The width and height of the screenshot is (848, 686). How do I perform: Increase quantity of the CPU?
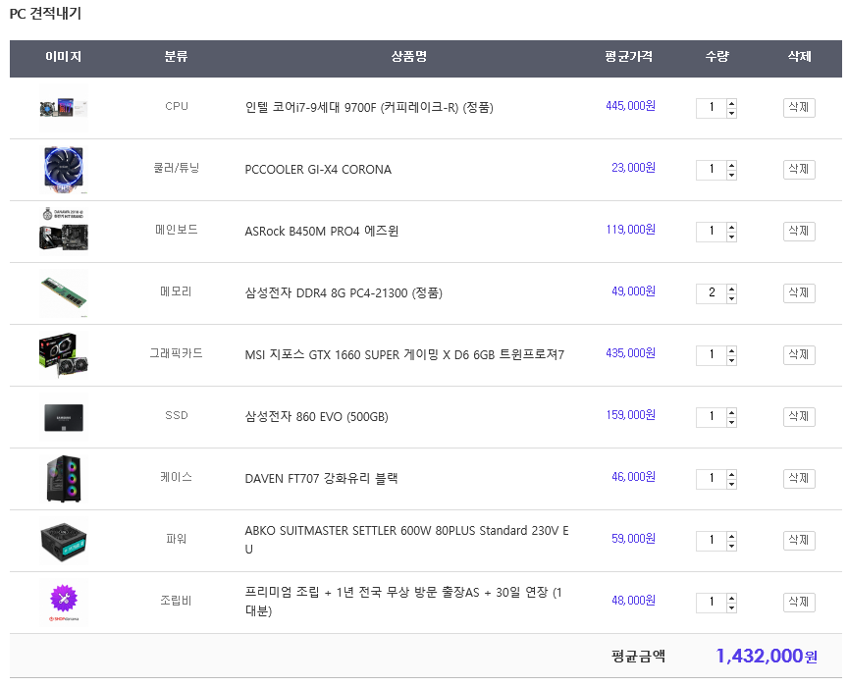(x=731, y=103)
